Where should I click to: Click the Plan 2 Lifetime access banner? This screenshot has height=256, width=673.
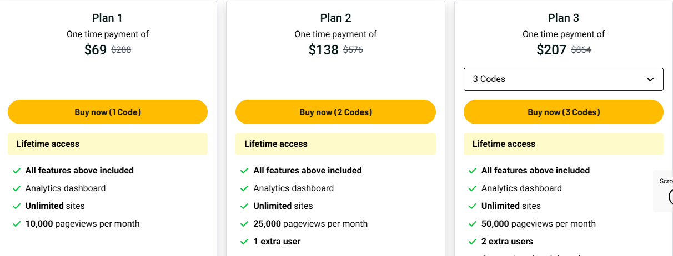pyautogui.click(x=335, y=144)
